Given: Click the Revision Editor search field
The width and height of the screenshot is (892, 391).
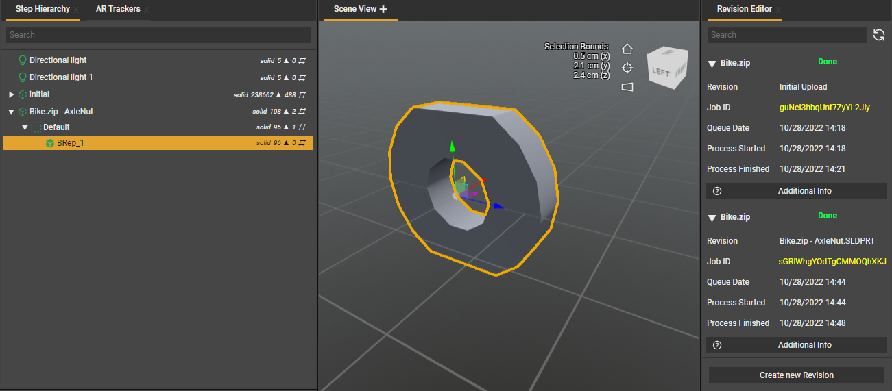Looking at the screenshot, I should (787, 35).
